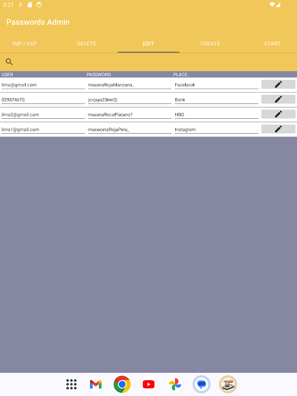Viewport: 297px width, 396px height.
Task: Launch Messages from the dock
Action: click(201, 384)
